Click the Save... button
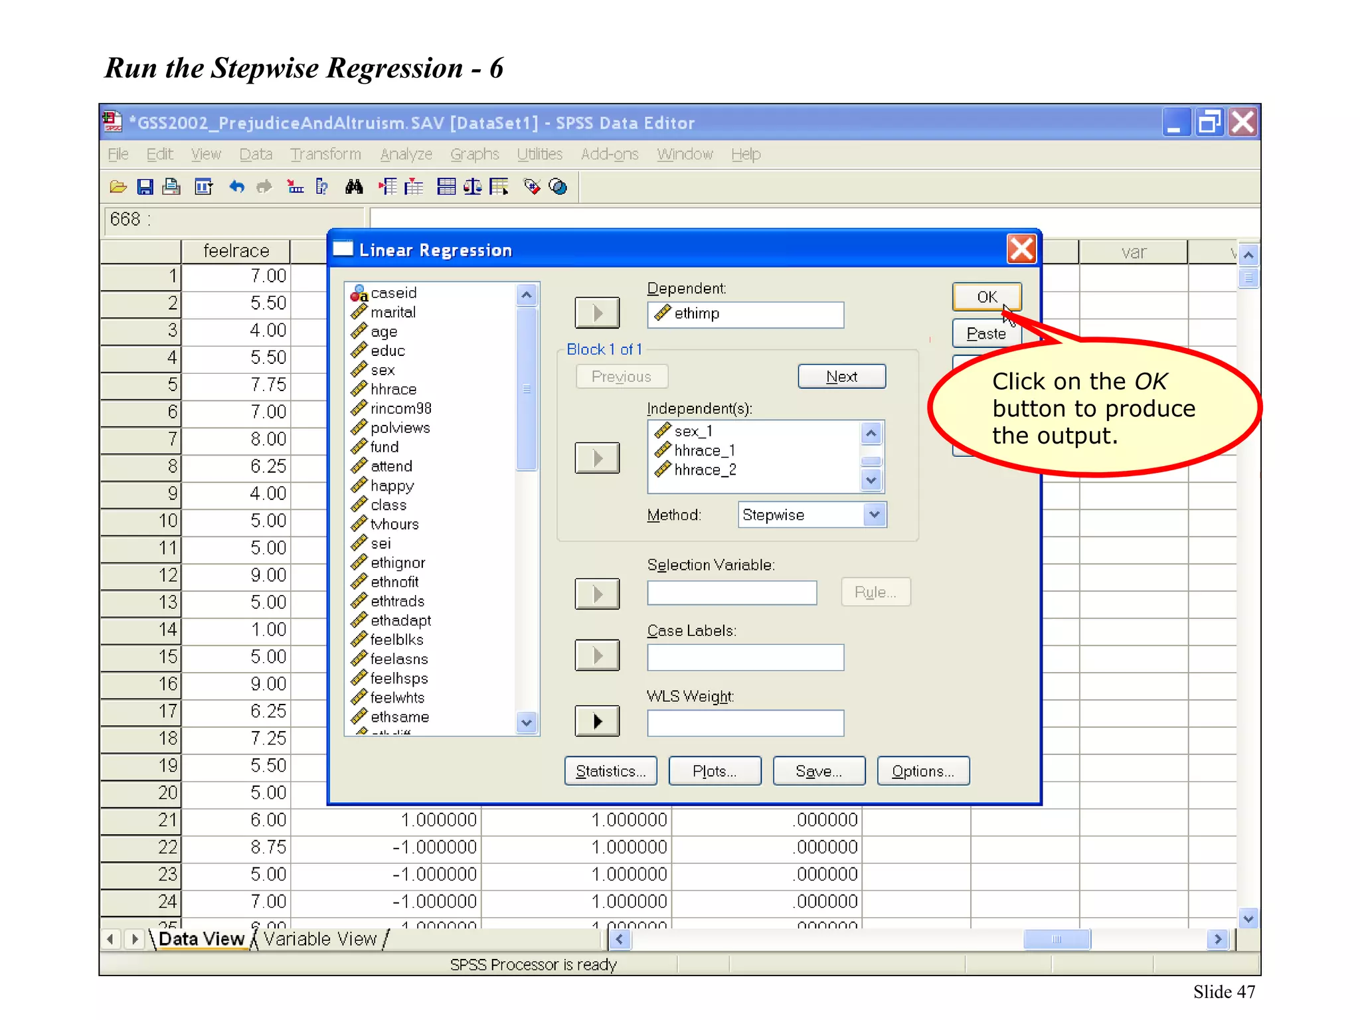Image resolution: width=1360 pixels, height=1020 pixels. tap(819, 771)
